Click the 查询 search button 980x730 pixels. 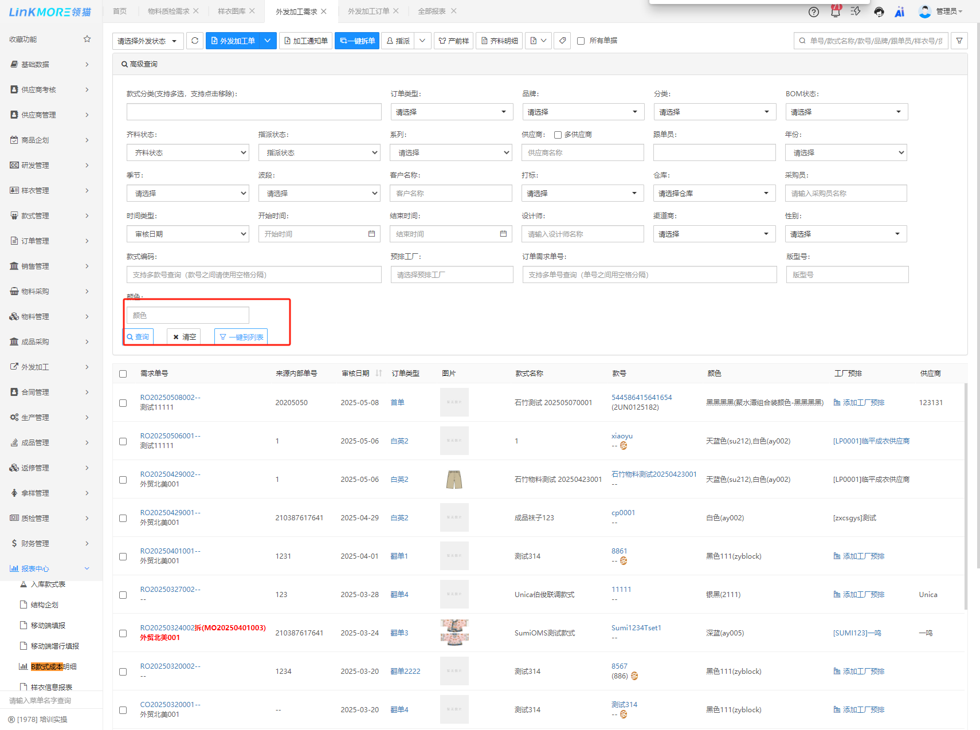click(138, 337)
